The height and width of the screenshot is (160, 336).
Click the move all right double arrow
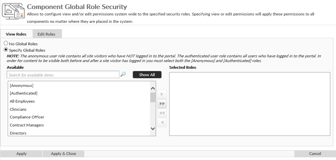[162, 104]
